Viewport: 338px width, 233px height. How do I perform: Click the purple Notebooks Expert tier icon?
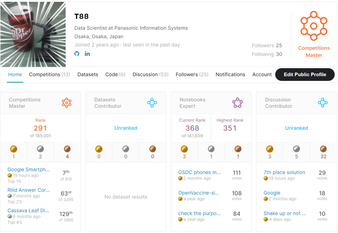point(237,103)
